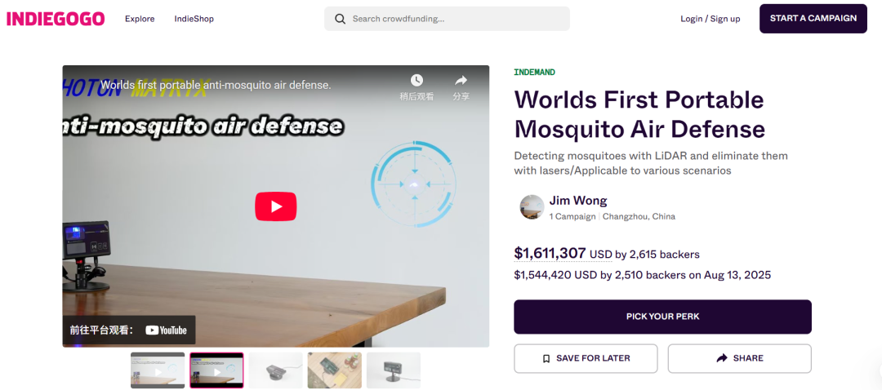This screenshot has height=390, width=882.
Task: Select the third gallery thumbnail
Action: pos(275,370)
